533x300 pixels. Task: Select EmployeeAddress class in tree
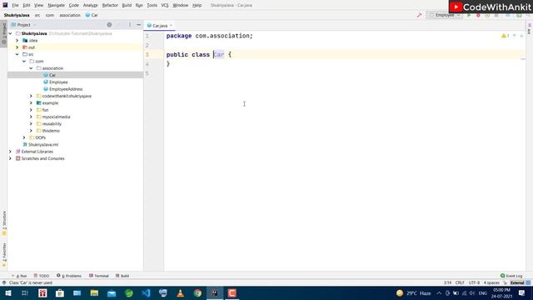point(66,89)
